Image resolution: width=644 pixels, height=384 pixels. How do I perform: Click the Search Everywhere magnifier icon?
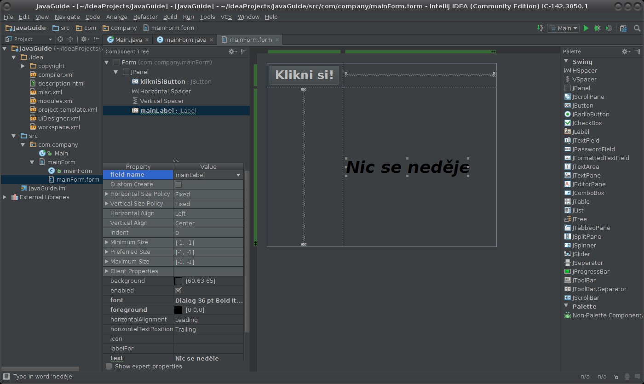tap(637, 28)
